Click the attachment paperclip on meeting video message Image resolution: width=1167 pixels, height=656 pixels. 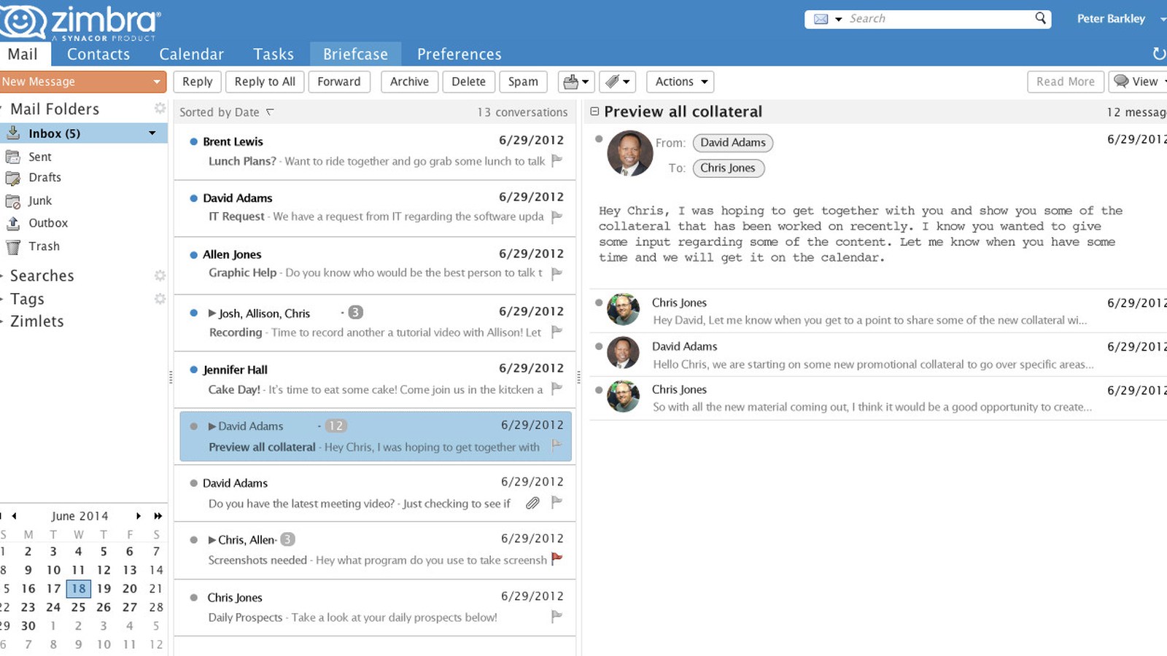[533, 503]
